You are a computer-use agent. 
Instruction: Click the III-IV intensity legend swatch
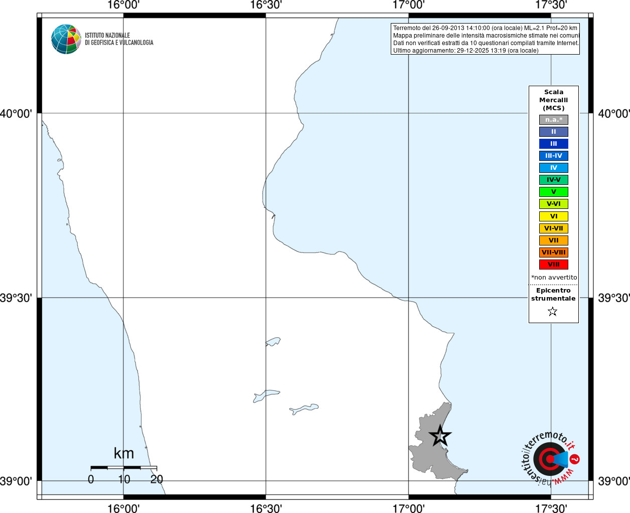tap(554, 156)
